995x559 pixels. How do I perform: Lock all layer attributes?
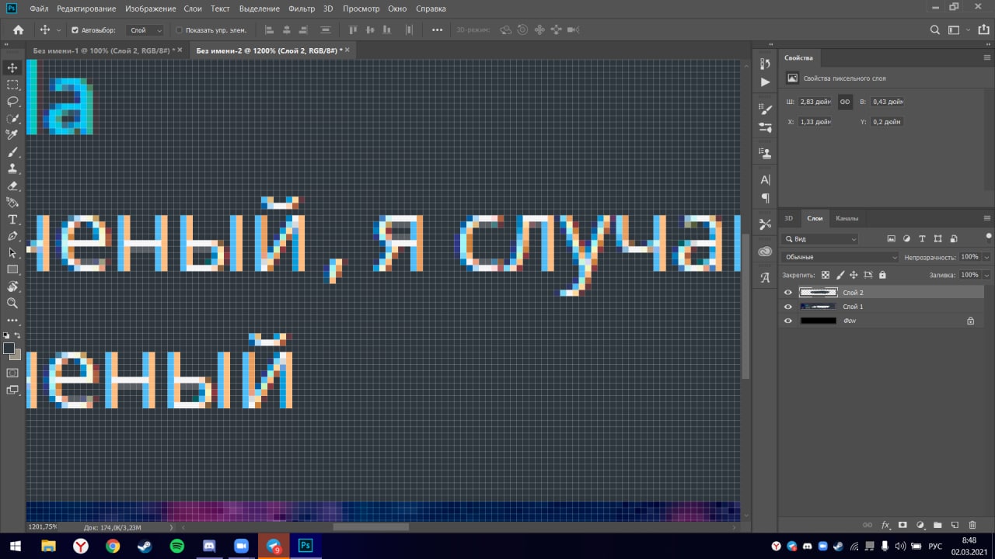click(x=882, y=275)
